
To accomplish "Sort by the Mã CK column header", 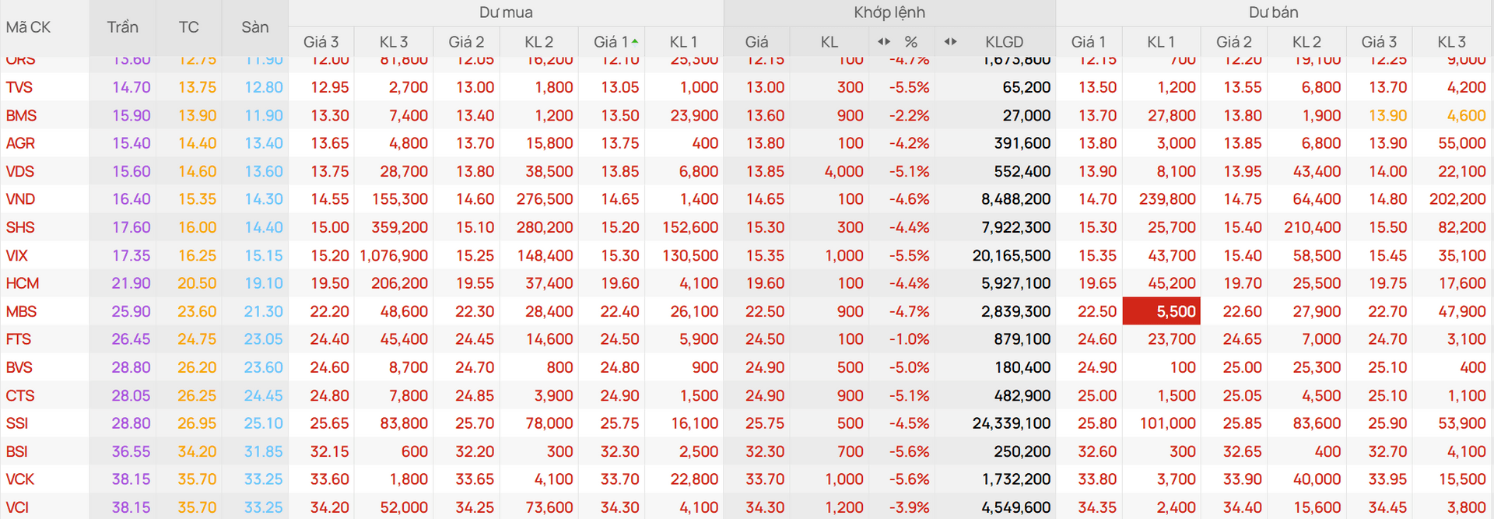I will tap(28, 27).
